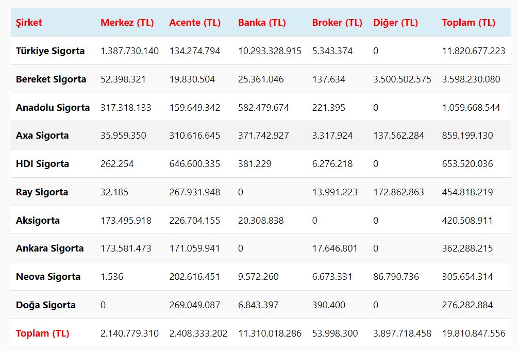Click the Toplam (TL) column header
The image size is (519, 351).
click(x=468, y=23)
